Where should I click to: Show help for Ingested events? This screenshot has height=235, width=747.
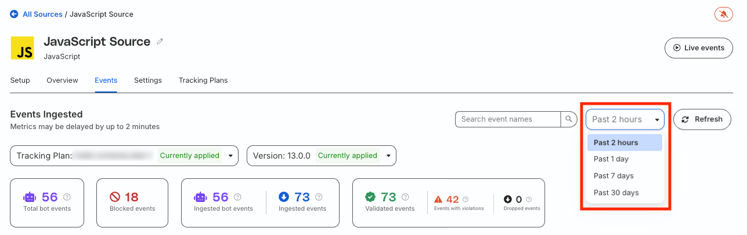(319, 197)
